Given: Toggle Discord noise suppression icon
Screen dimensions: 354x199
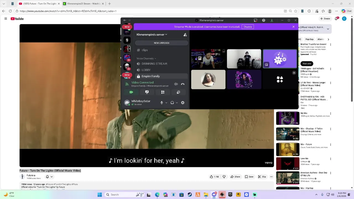Looking at the screenshot, I should [176, 84].
